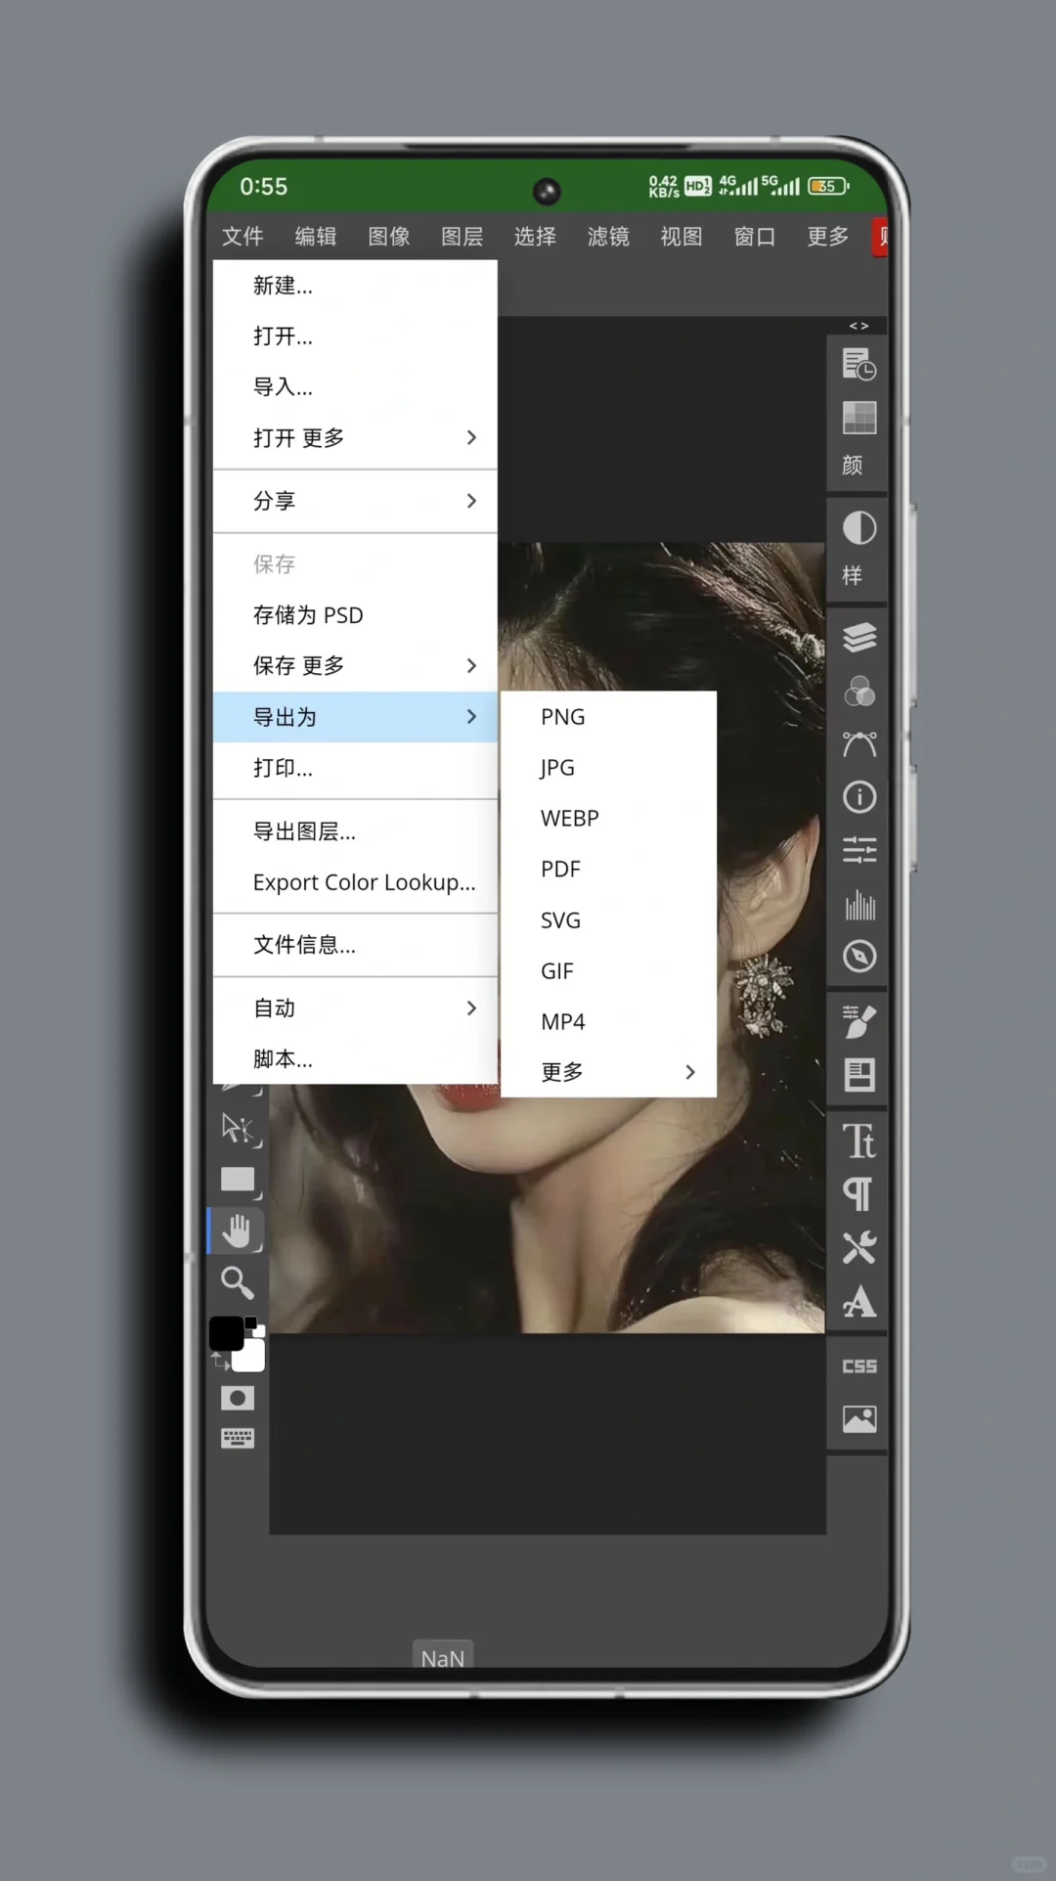Open the 更多 menu in menu bar

click(x=828, y=237)
